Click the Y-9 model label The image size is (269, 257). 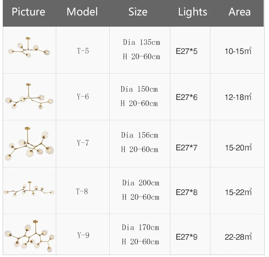point(83,235)
